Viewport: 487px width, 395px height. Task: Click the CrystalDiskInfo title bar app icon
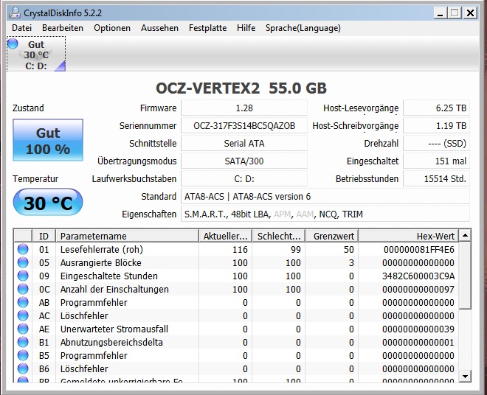pyautogui.click(x=14, y=13)
